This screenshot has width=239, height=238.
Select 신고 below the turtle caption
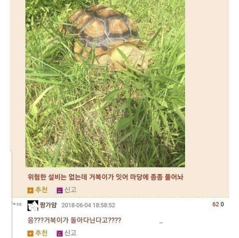pos(70,190)
